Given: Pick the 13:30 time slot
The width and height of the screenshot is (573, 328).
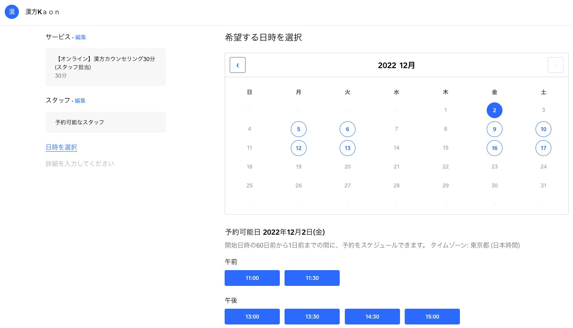Looking at the screenshot, I should coord(312,317).
